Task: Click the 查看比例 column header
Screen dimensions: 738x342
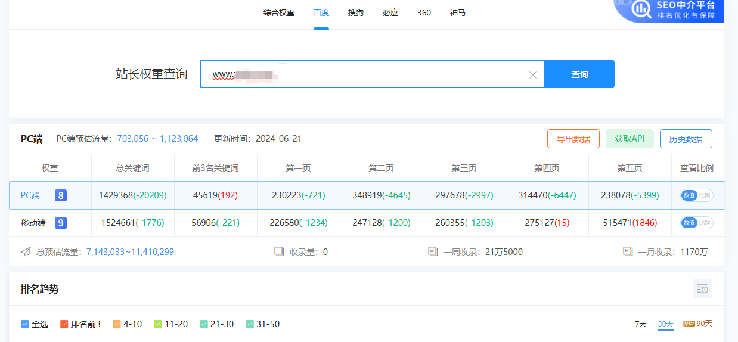Action: coord(697,168)
